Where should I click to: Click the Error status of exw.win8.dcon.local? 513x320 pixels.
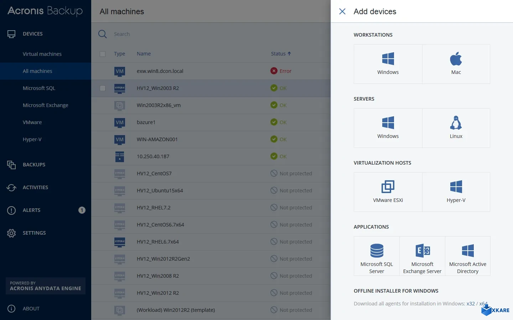[281, 71]
